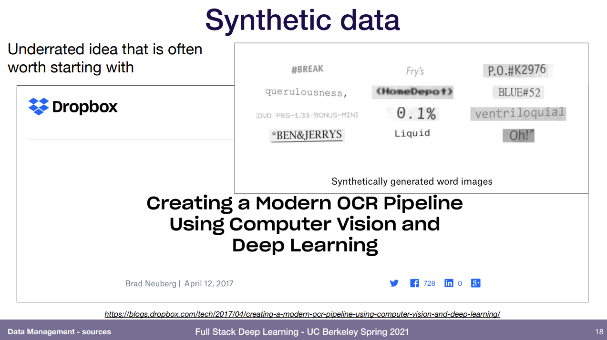Screen dimensions: 607x340
Task: Click the 'querulousness,' word image
Action: click(x=307, y=92)
